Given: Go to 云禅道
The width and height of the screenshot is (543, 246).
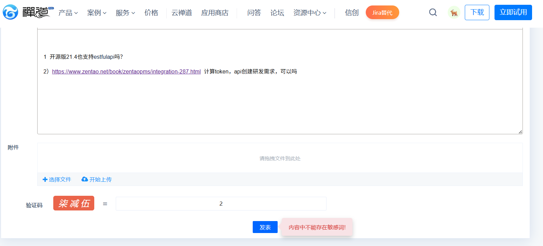Looking at the screenshot, I should (x=182, y=13).
